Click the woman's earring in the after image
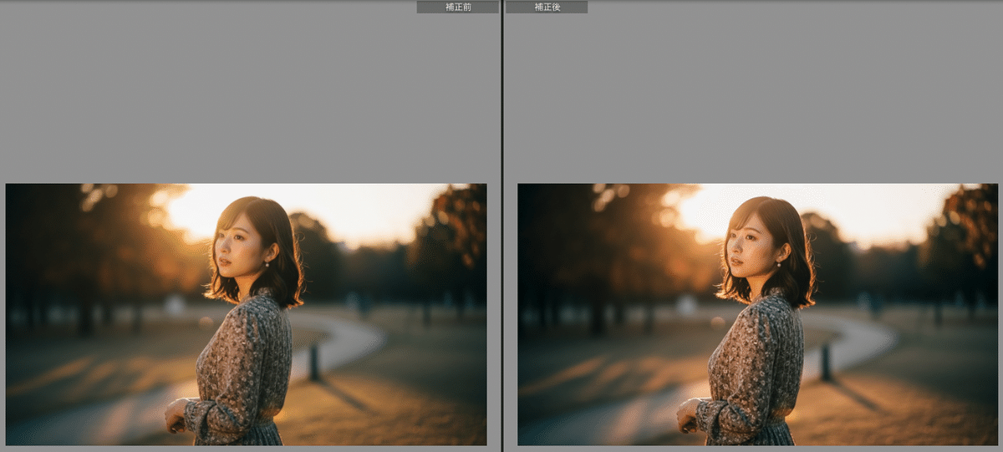The height and width of the screenshot is (452, 1003). pyautogui.click(x=777, y=264)
